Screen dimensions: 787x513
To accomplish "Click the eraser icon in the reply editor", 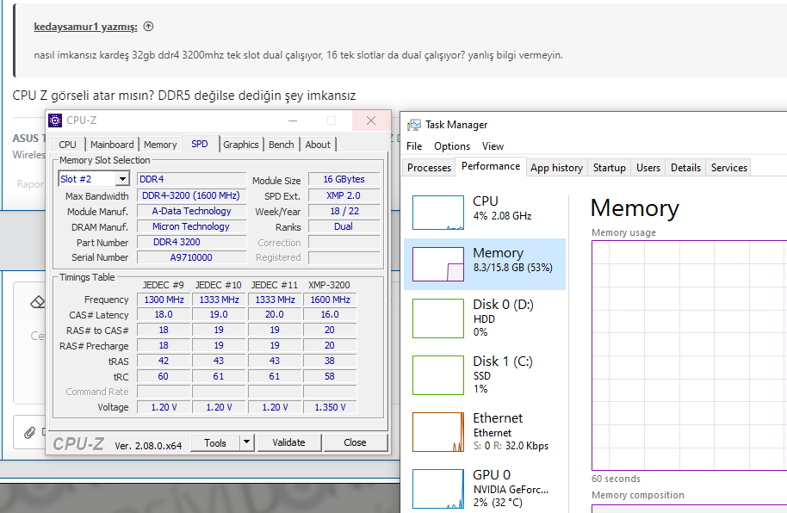I will [x=37, y=302].
